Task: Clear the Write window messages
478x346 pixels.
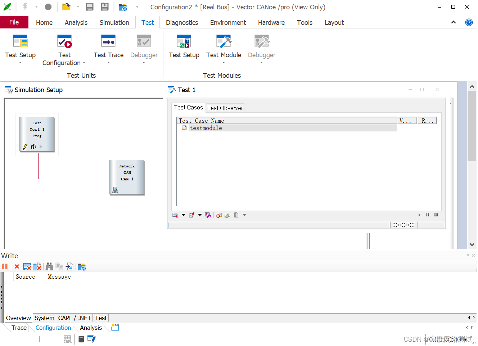Action: coord(17,266)
